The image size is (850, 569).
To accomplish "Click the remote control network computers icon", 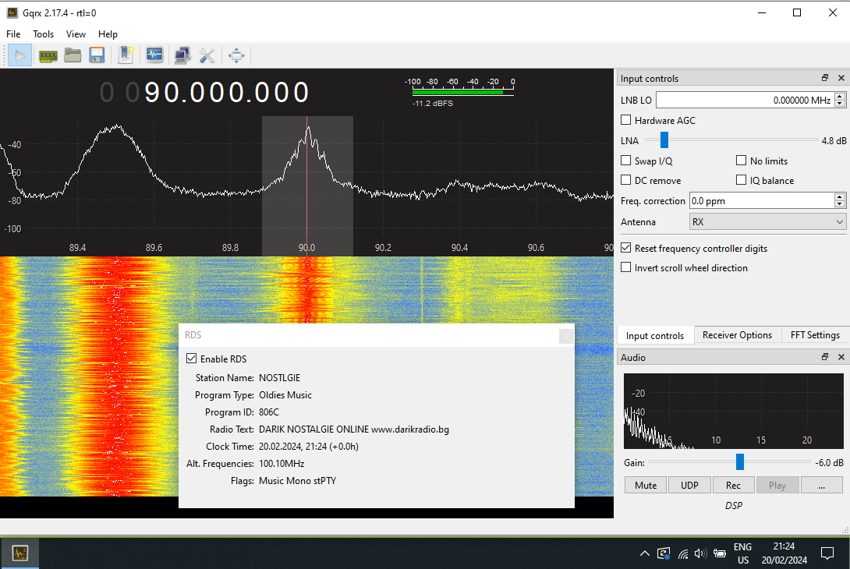I will 182,55.
